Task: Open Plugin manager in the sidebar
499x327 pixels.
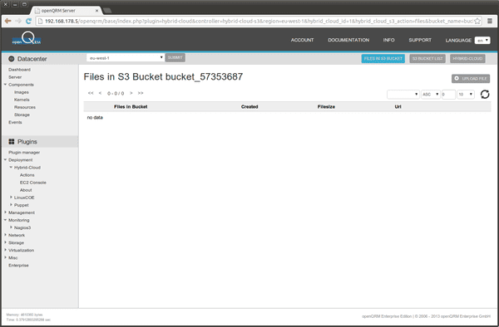Action: coord(24,153)
